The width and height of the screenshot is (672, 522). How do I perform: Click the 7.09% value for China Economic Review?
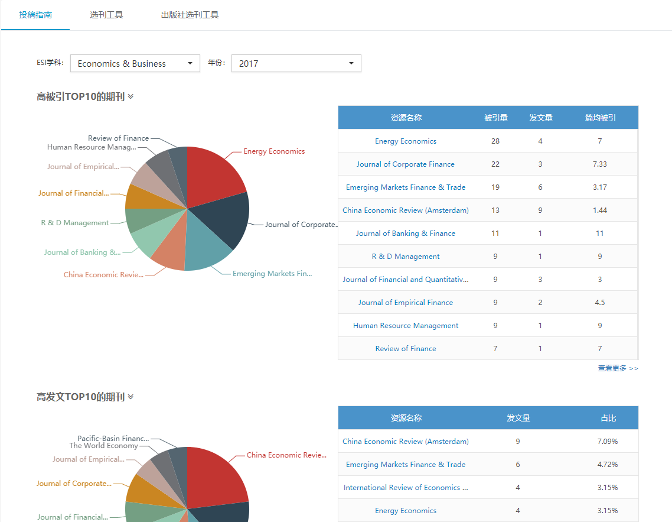coord(608,442)
